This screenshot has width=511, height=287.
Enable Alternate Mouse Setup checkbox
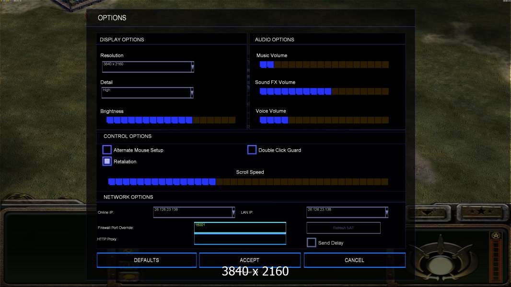pos(107,150)
